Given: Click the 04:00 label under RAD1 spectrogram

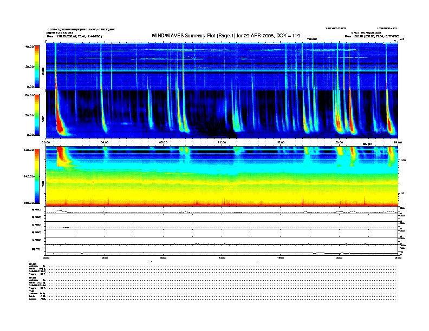Looking at the screenshot, I should click(x=104, y=142).
